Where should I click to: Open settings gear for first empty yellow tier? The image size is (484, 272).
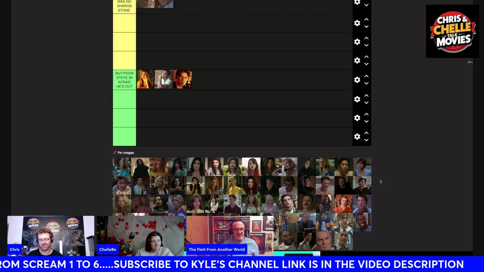click(x=357, y=23)
